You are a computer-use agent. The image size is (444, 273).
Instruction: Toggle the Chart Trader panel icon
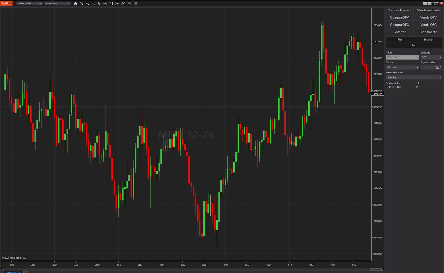111,3
